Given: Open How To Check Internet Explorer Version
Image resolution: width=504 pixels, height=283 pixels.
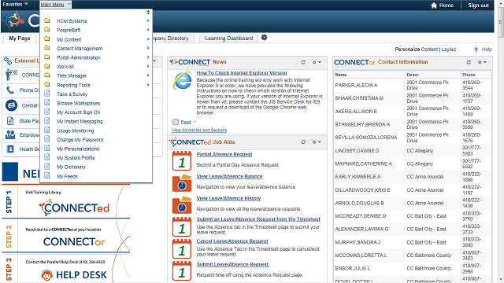Looking at the screenshot, I should tap(242, 73).
